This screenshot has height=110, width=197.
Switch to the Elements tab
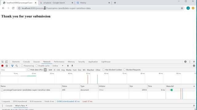tap(16, 62)
